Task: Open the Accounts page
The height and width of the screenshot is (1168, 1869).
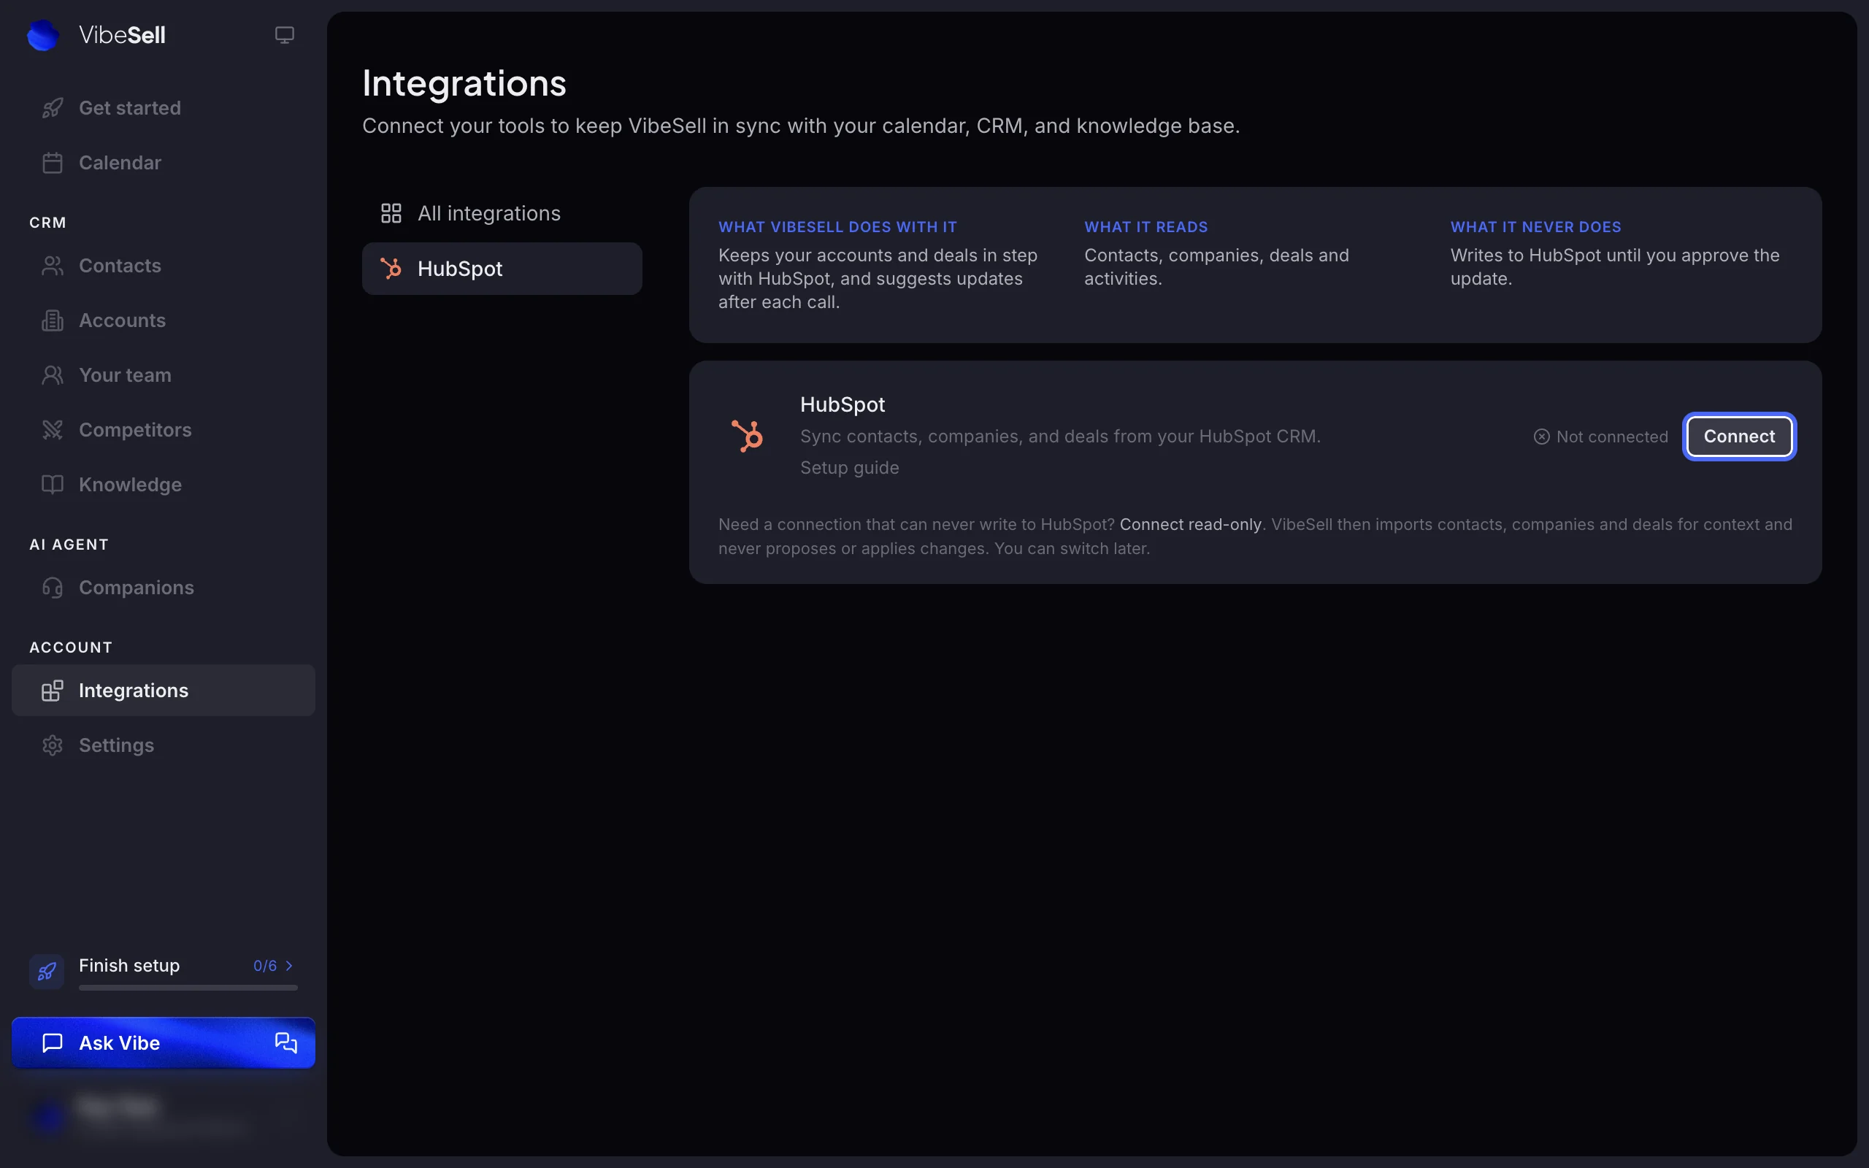Action: click(x=163, y=320)
